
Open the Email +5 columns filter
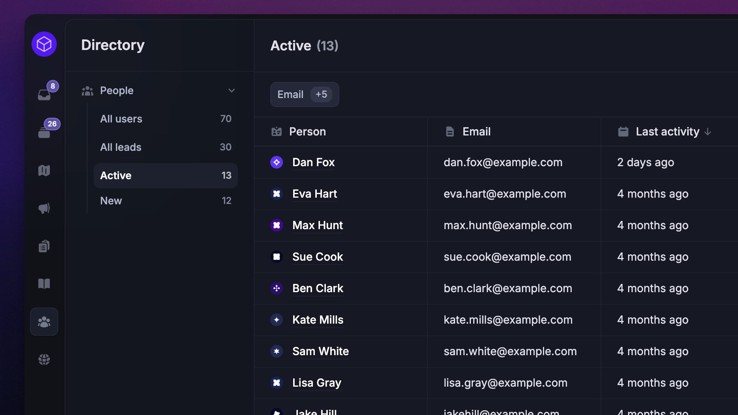304,94
